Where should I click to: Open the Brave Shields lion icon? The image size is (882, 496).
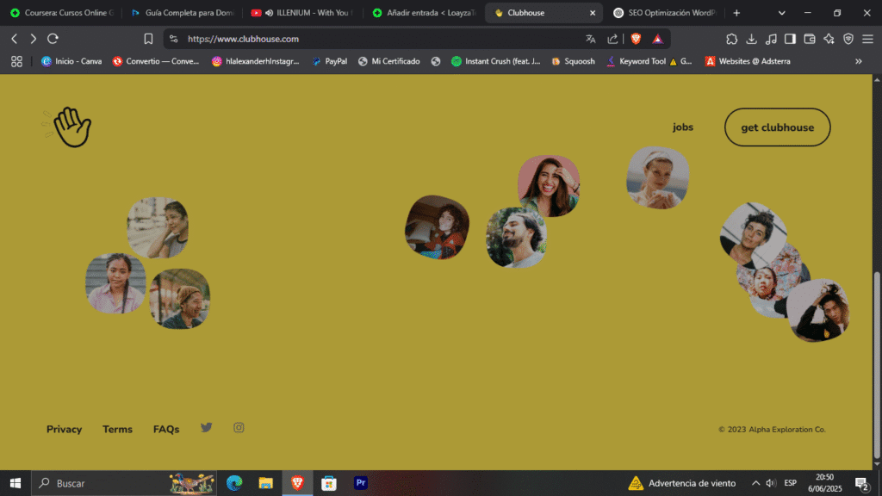coord(636,39)
